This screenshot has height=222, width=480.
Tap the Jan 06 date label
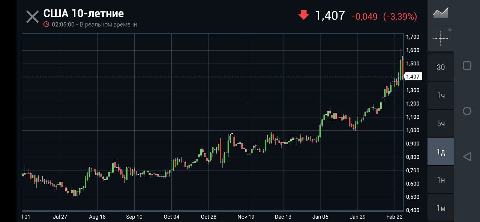pos(321,217)
